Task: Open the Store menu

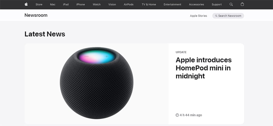Action: point(39,5)
